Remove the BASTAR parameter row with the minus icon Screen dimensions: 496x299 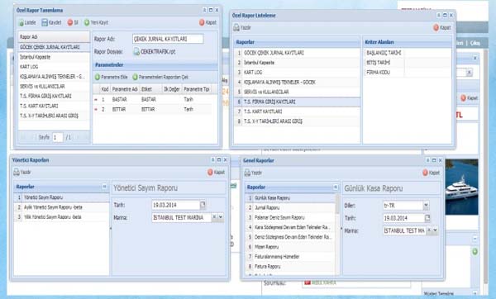96,100
